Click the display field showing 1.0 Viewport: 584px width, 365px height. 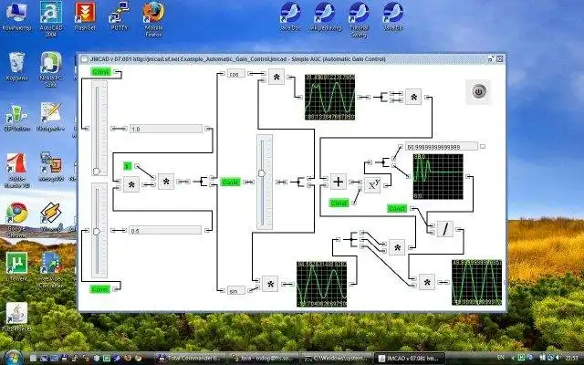pos(166,129)
